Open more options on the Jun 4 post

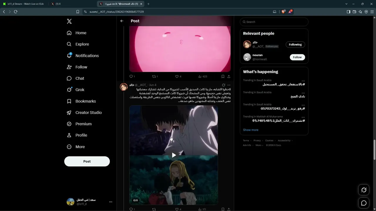(229, 85)
